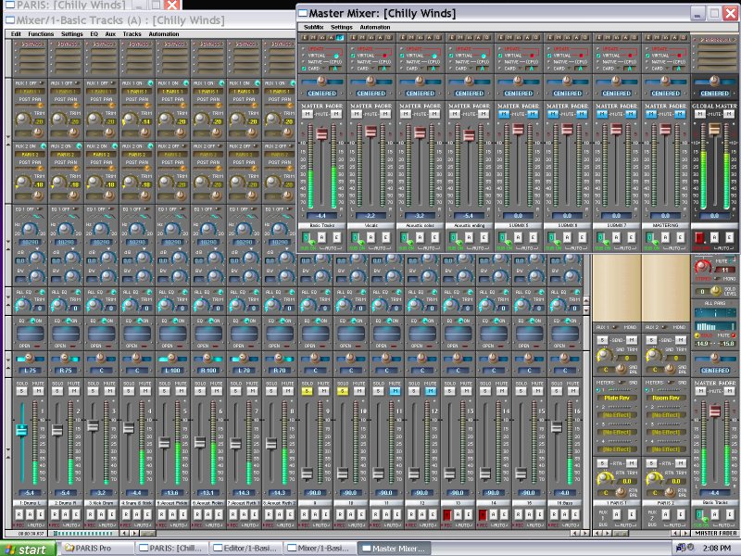Mute right channel of Global Master
The height and width of the screenshot is (556, 741).
[x=729, y=114]
